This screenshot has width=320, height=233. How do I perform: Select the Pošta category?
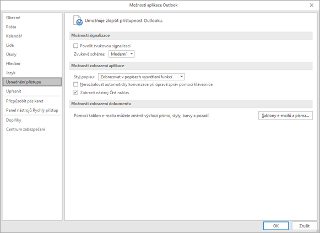[x=11, y=27]
